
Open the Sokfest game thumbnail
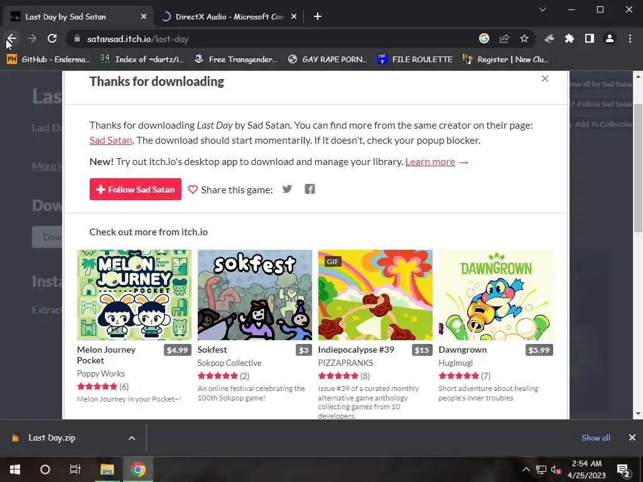(x=255, y=295)
